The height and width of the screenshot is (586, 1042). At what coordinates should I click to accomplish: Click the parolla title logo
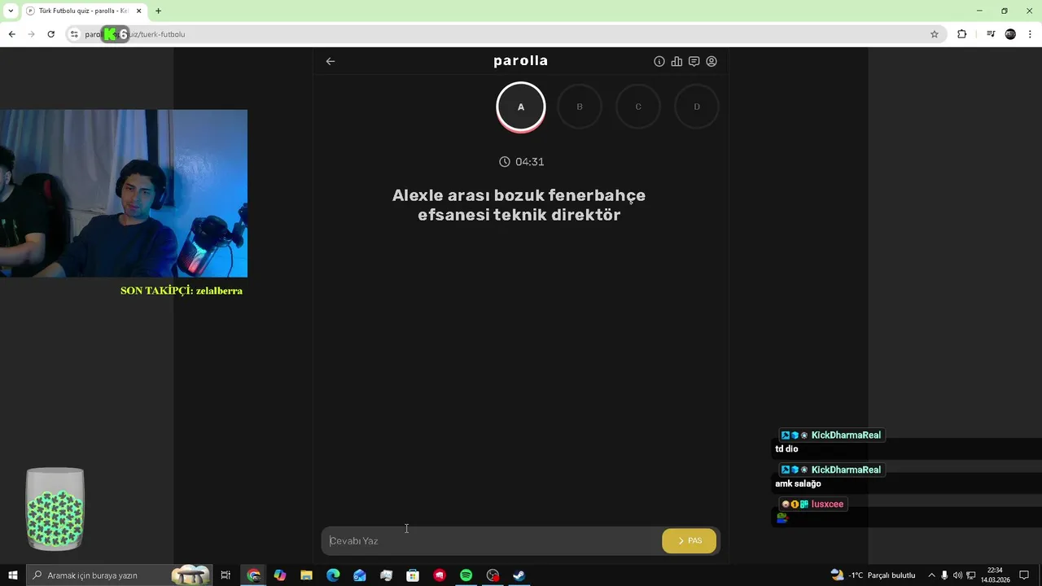(x=521, y=61)
